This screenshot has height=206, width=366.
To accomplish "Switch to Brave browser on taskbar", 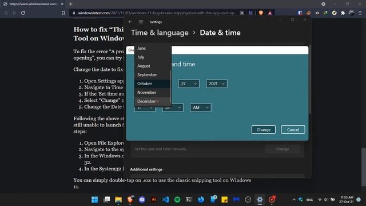I will (130, 200).
